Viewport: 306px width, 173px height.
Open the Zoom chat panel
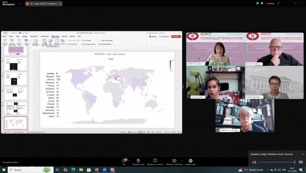tap(124, 161)
